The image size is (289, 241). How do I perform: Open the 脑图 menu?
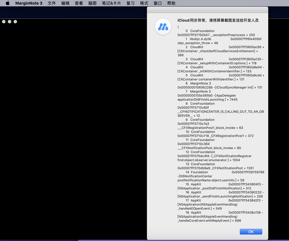92,3
